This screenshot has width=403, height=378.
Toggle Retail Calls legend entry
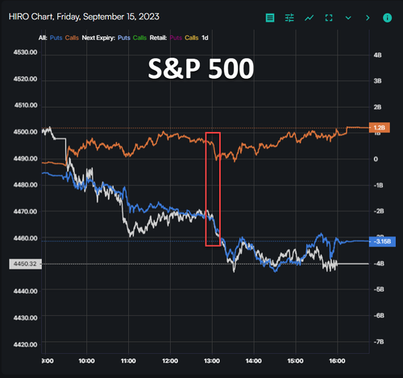(x=192, y=38)
